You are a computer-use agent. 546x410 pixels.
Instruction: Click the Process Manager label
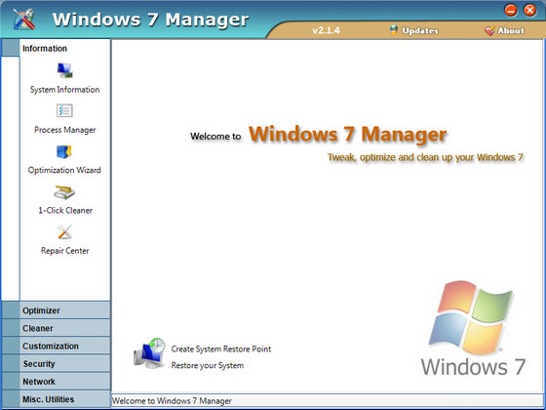64,130
